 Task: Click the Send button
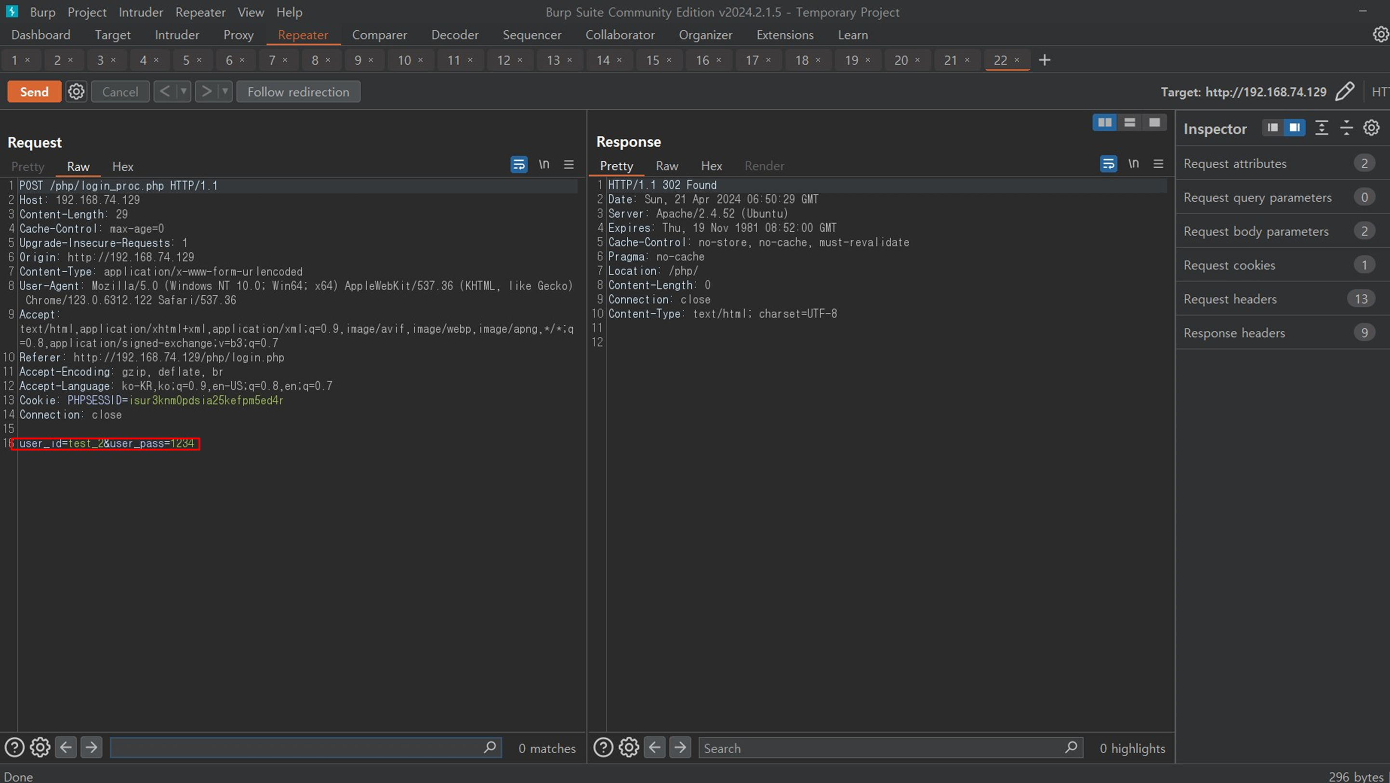click(35, 92)
